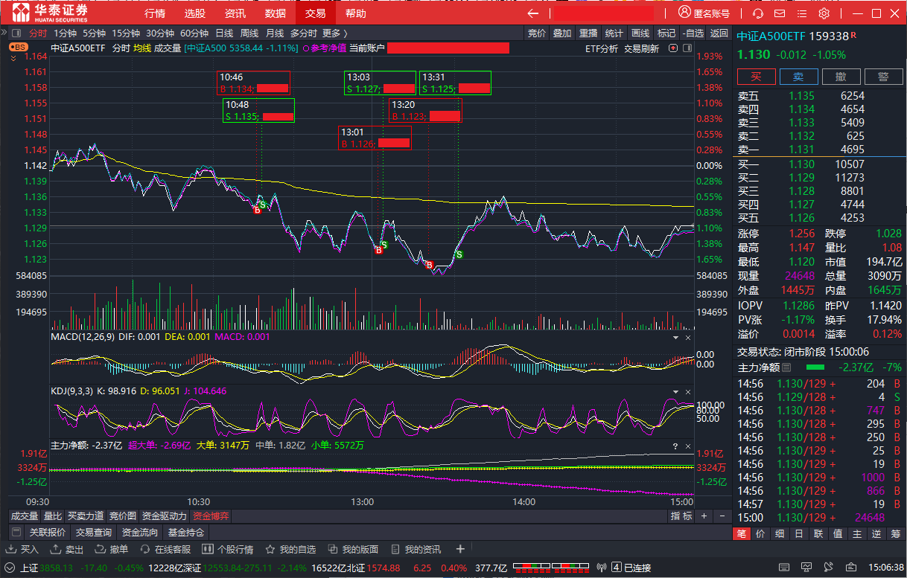Click the red 买 buy button
This screenshot has height=578, width=907.
[x=756, y=77]
